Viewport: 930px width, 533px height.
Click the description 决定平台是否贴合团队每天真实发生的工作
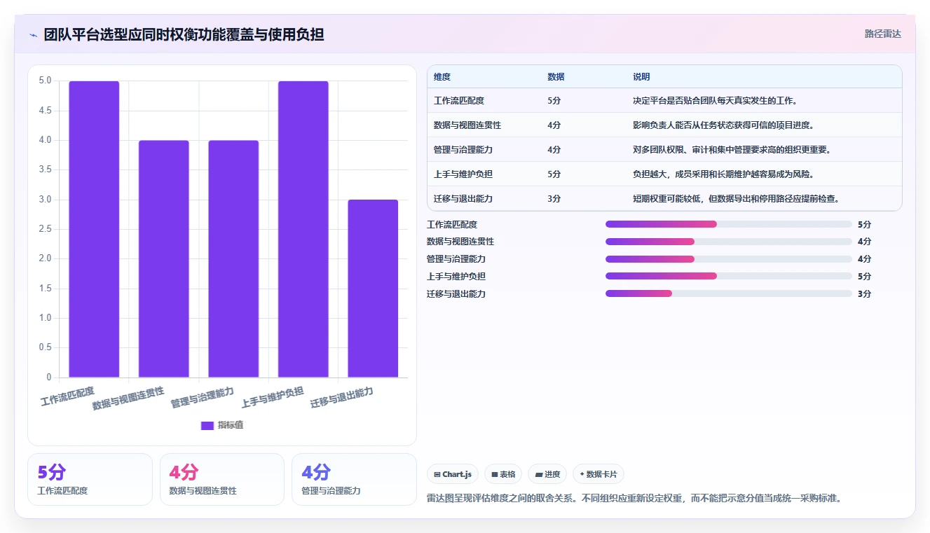click(716, 101)
